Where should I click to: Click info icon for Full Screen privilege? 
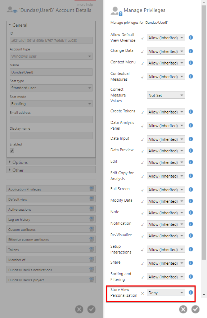coord(190,189)
